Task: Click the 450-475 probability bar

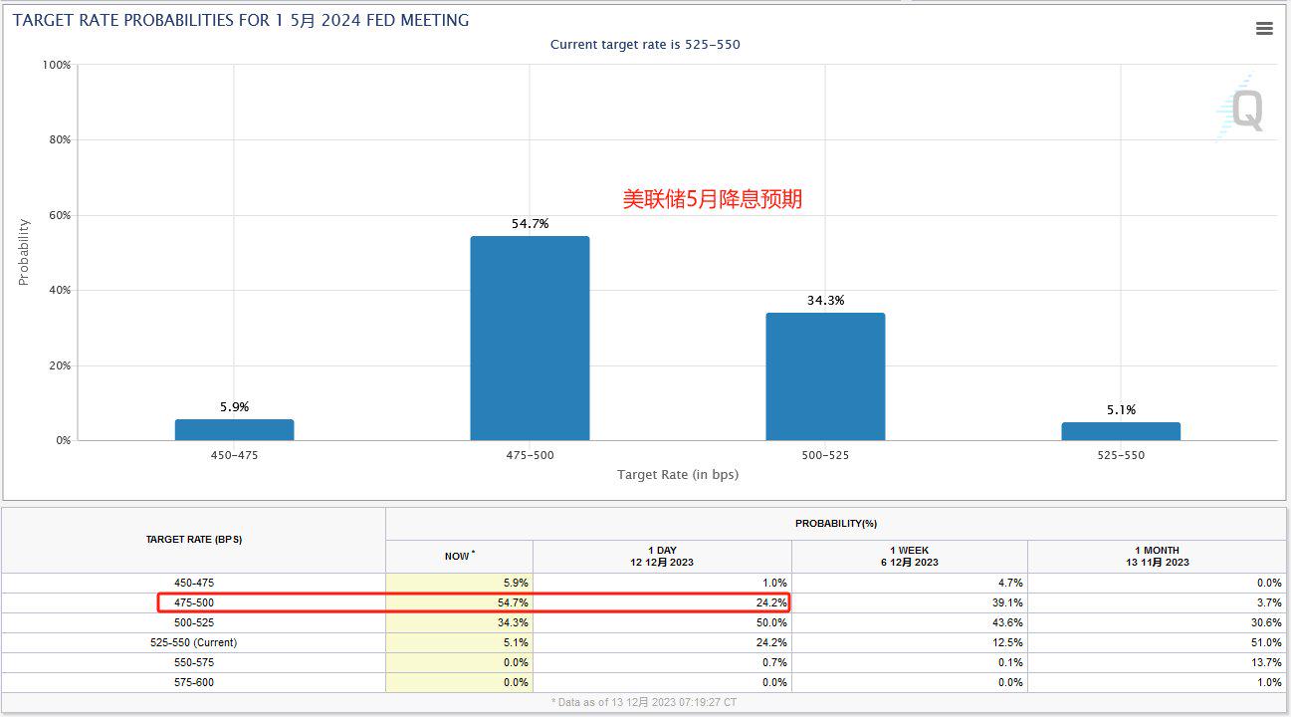Action: (x=234, y=429)
